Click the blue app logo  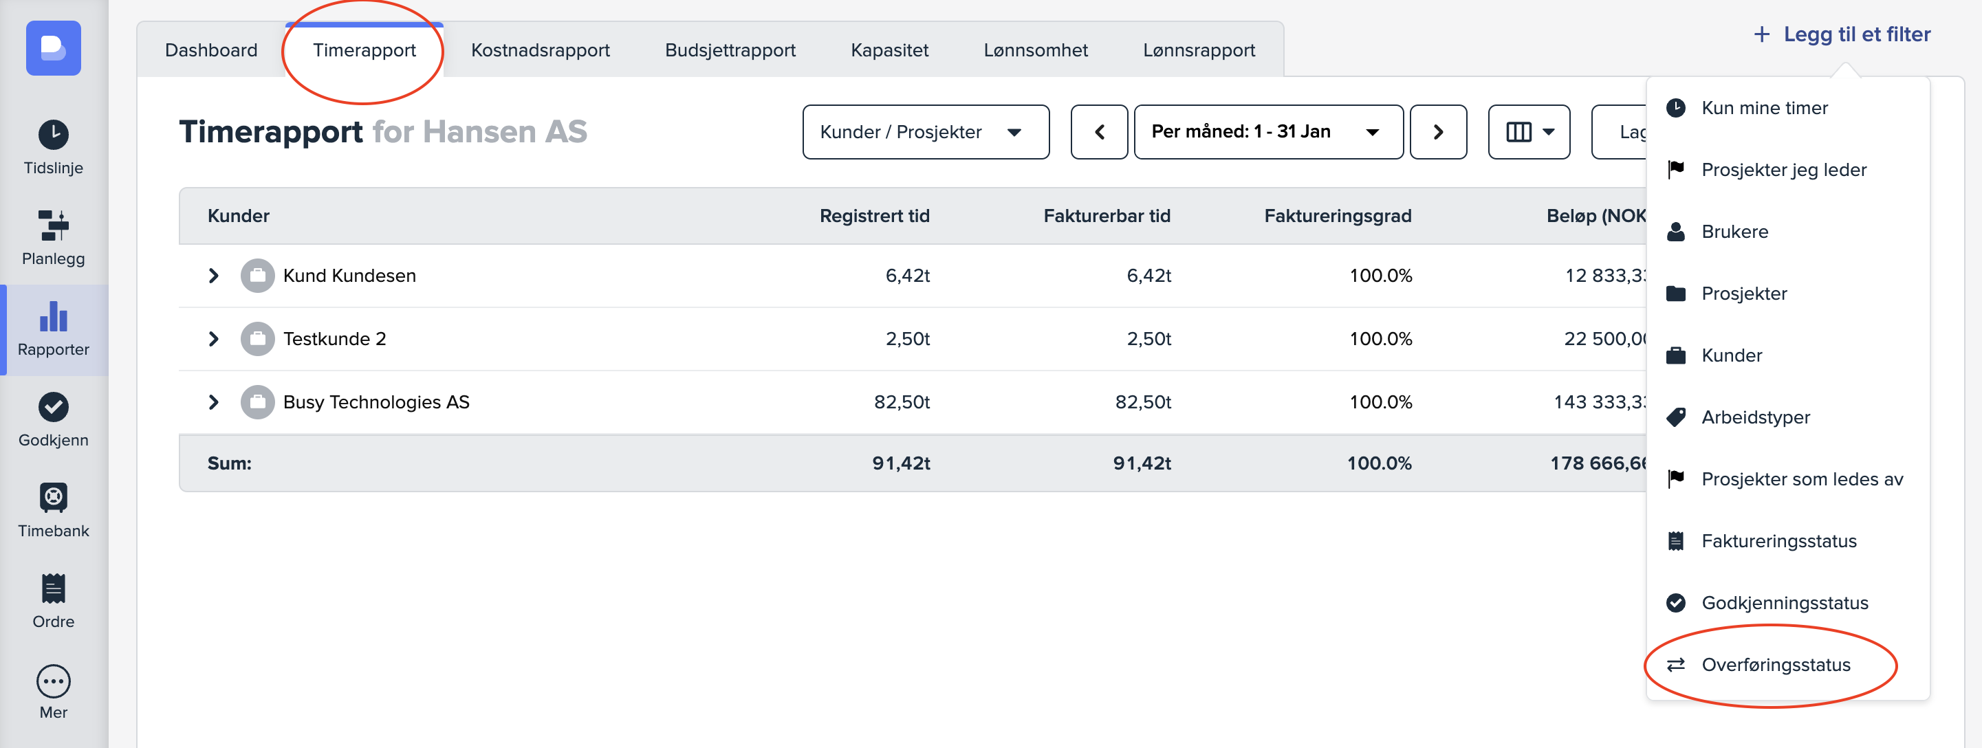[53, 47]
